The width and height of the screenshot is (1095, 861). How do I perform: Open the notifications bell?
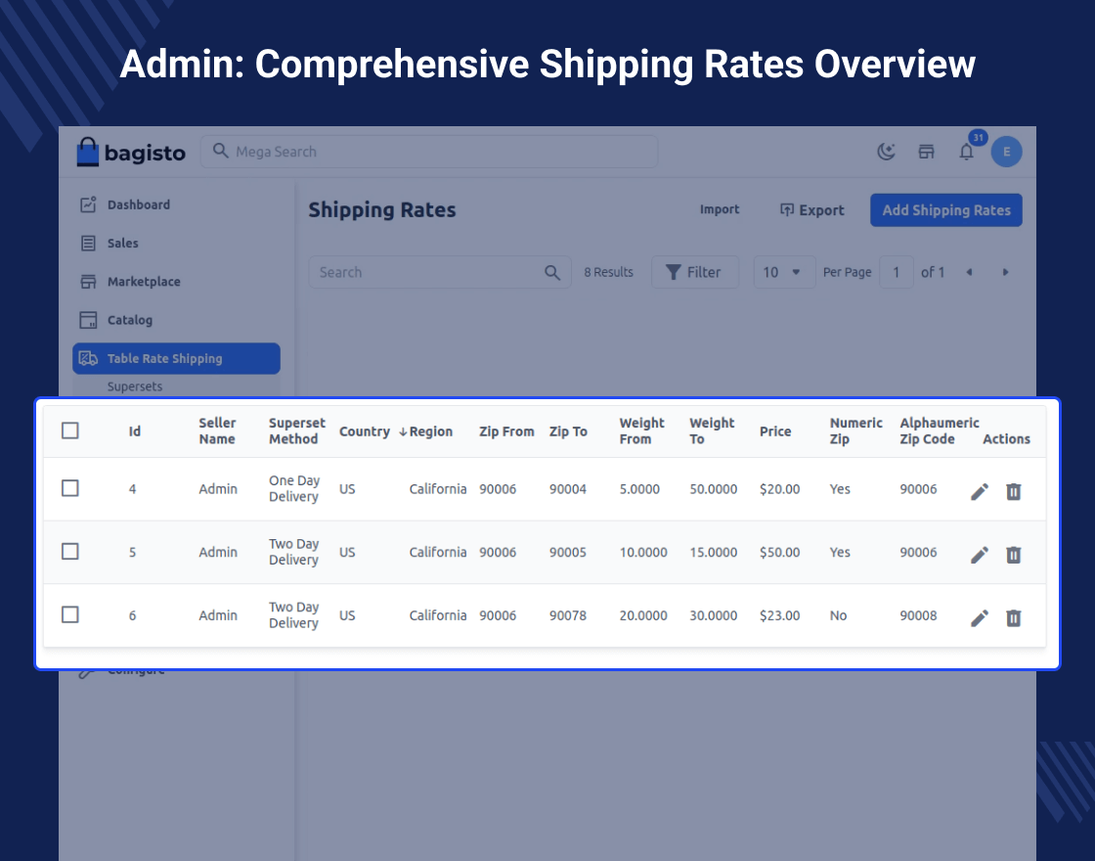point(966,152)
